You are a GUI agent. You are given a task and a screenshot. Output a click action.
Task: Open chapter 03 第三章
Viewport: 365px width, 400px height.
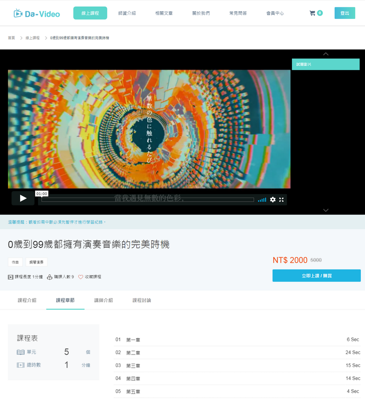coord(237,366)
